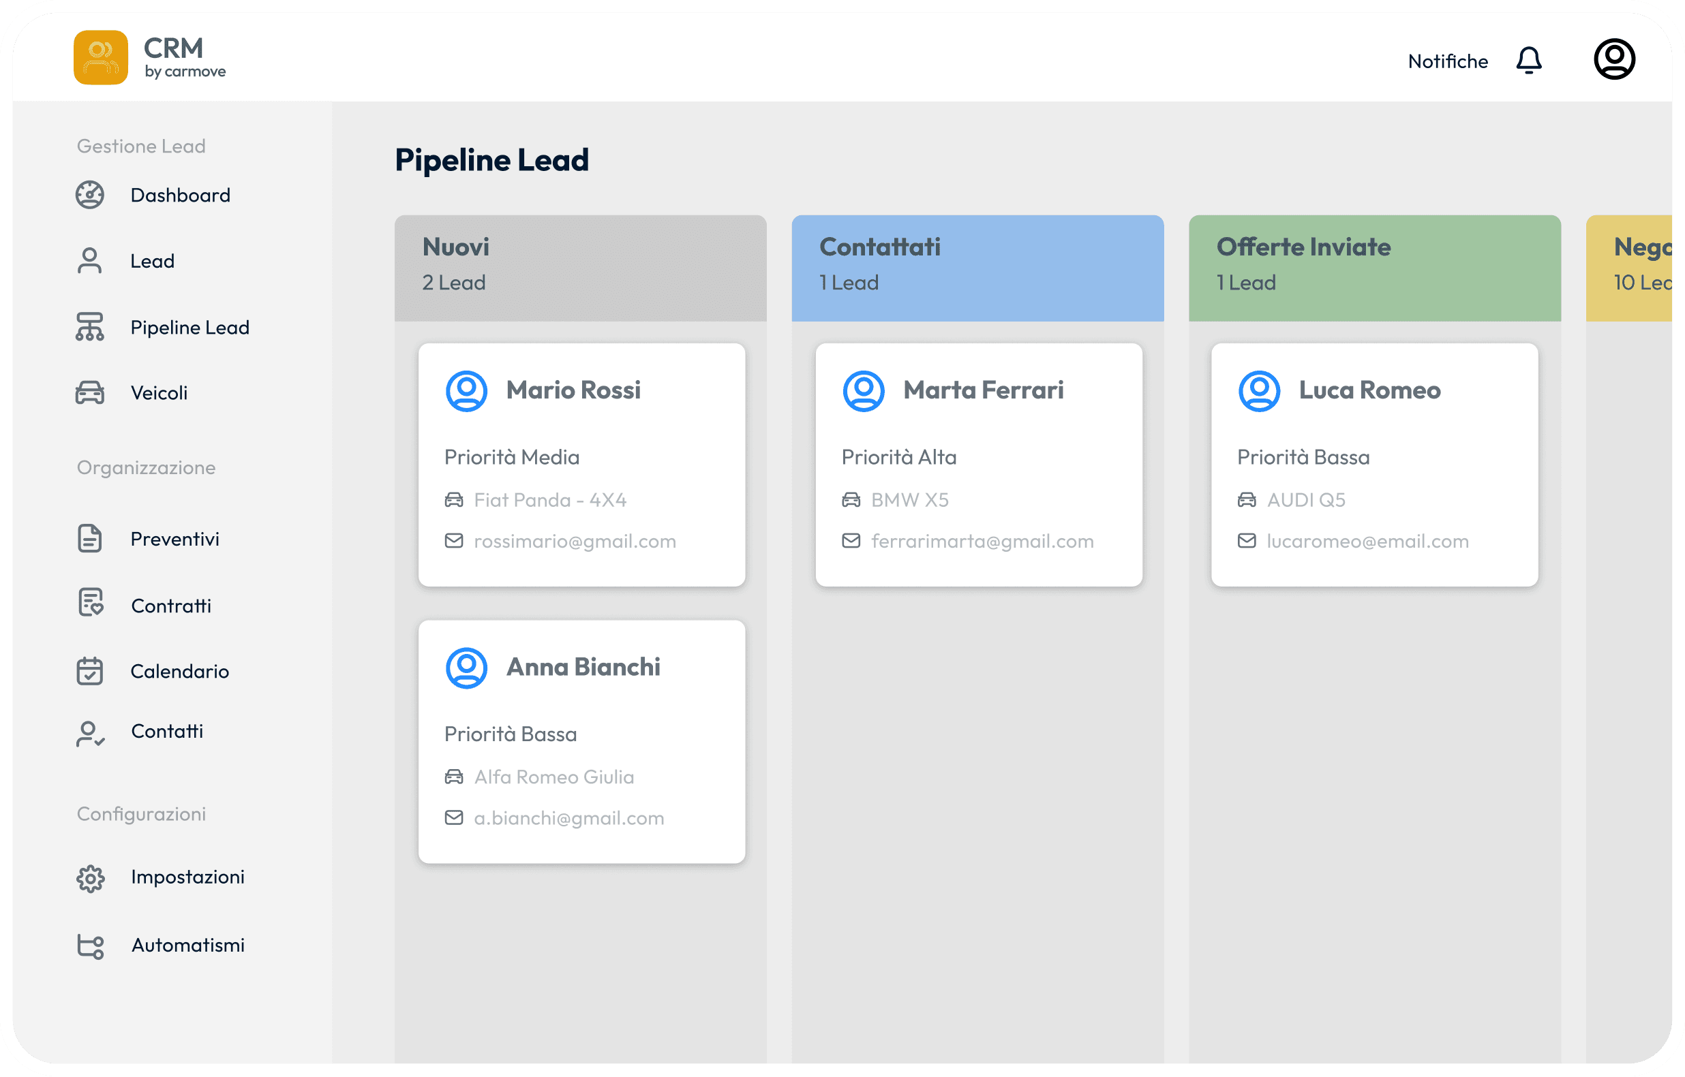Open the Dashboard via its gauge icon
This screenshot has width=1685, height=1077.
coord(89,195)
